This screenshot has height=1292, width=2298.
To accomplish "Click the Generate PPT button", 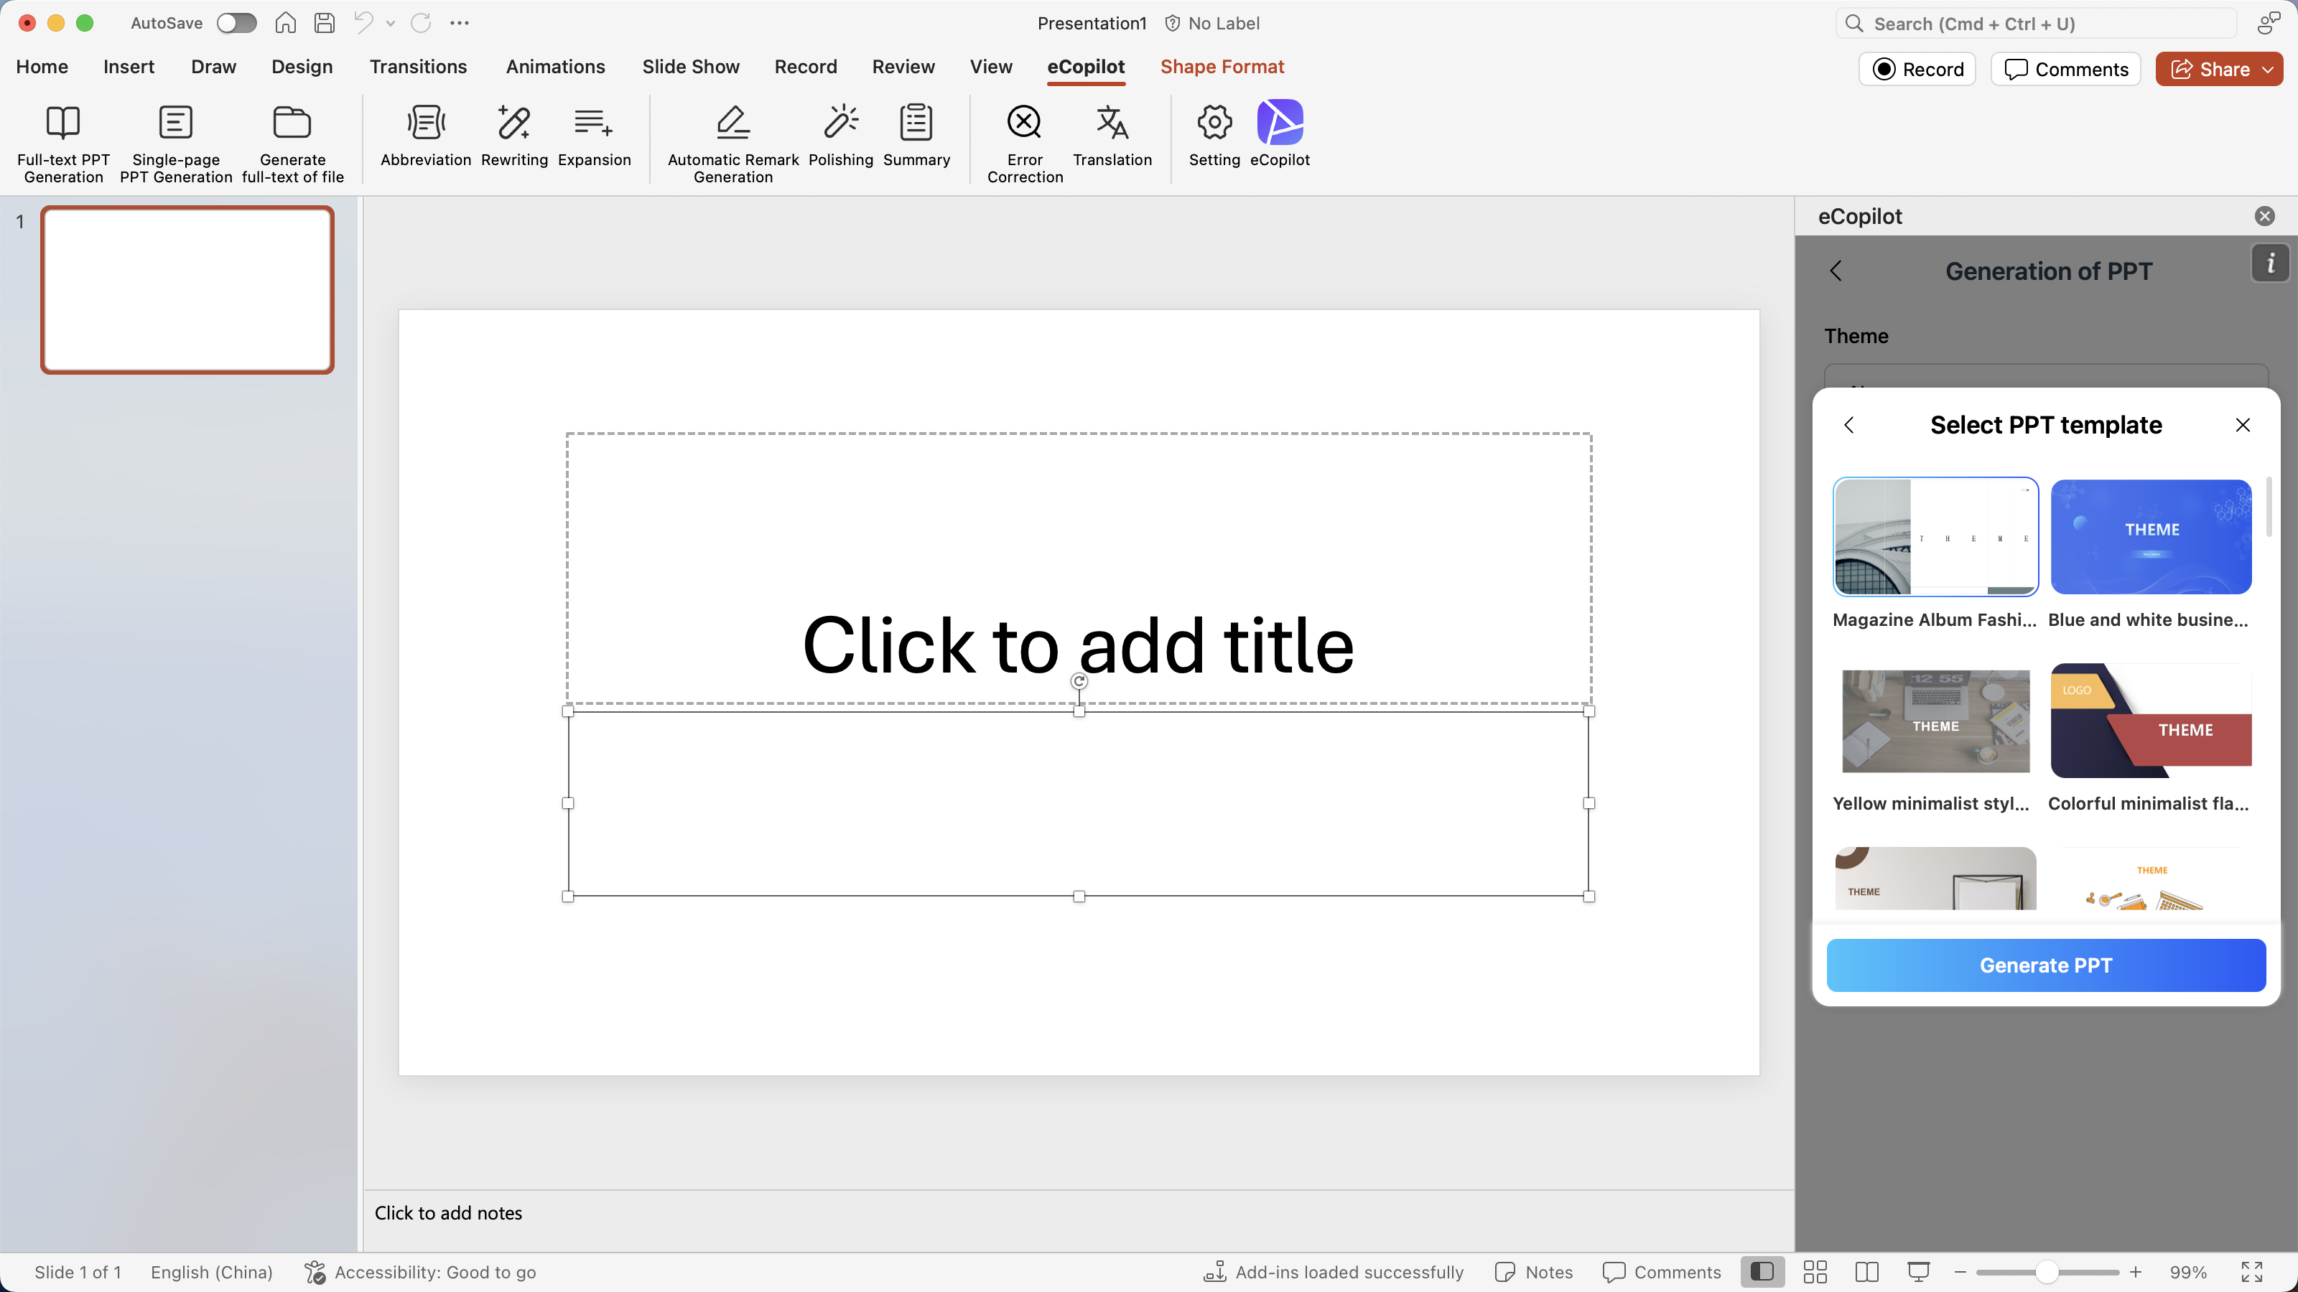I will [2045, 965].
